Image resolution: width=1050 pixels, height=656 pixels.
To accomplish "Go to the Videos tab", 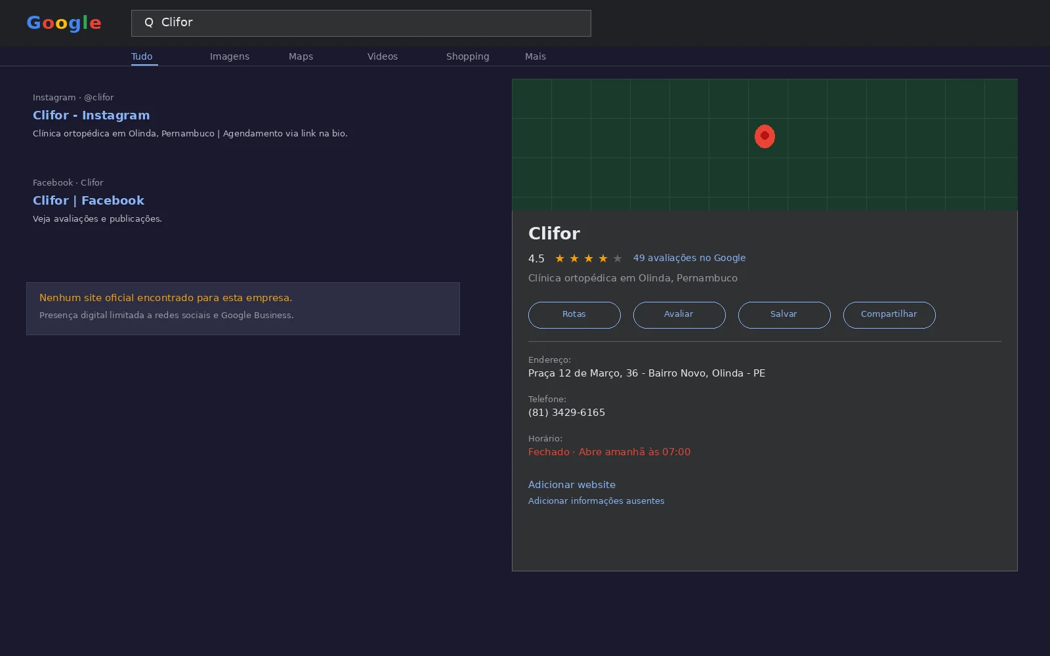I will click(x=383, y=56).
